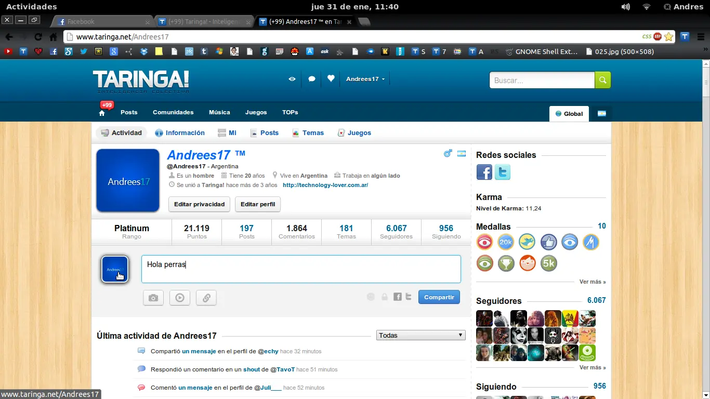Open the Posts menu in navigation bar
710x399 pixels.
129,112
